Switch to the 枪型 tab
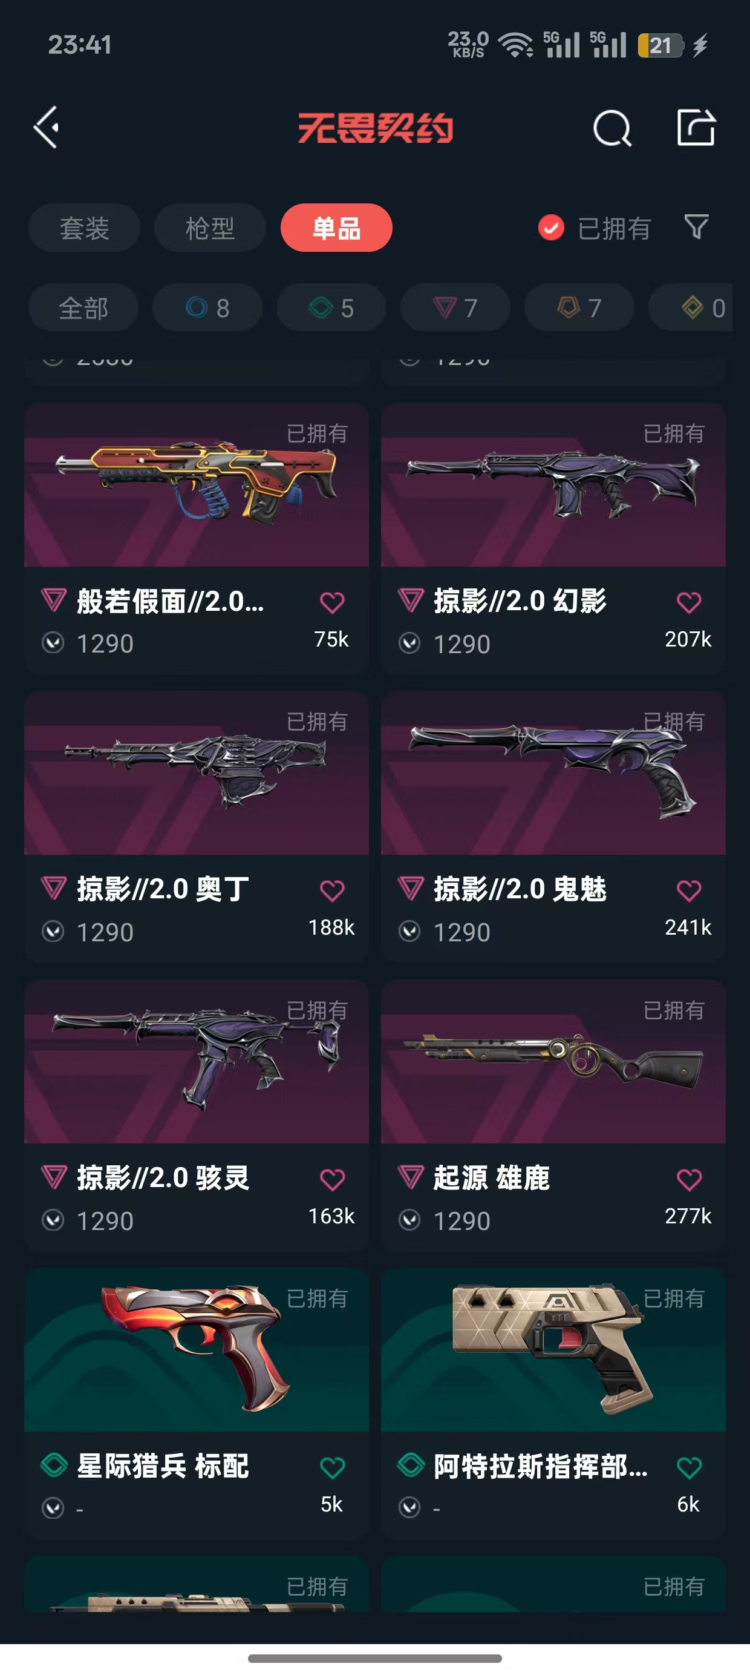The height and width of the screenshot is (1678, 750). 210,228
